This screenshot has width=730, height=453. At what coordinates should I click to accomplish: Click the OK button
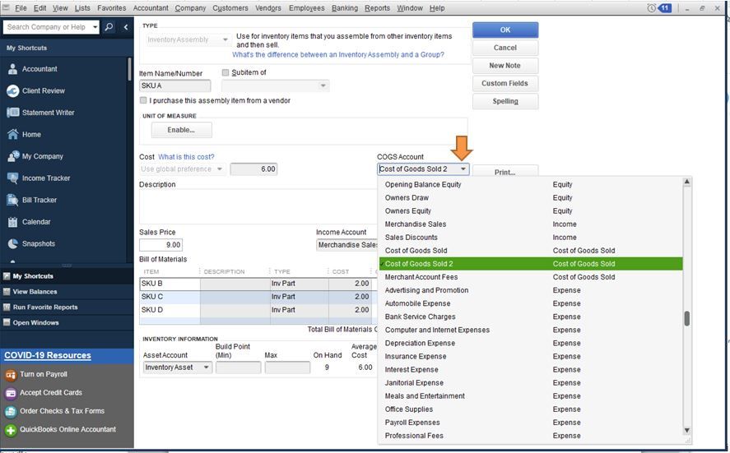(505, 30)
